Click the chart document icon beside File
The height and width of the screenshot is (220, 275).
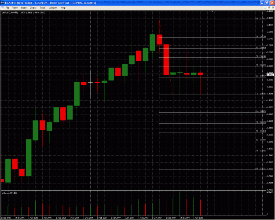[3, 8]
